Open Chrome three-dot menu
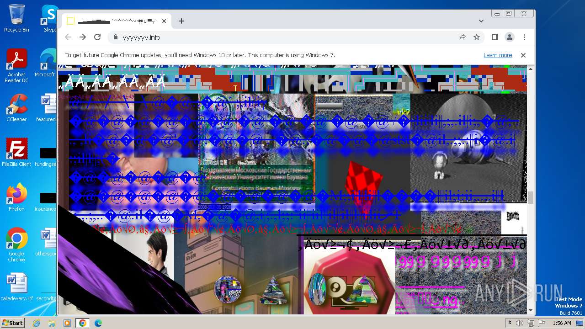This screenshot has height=329, width=585. point(524,37)
